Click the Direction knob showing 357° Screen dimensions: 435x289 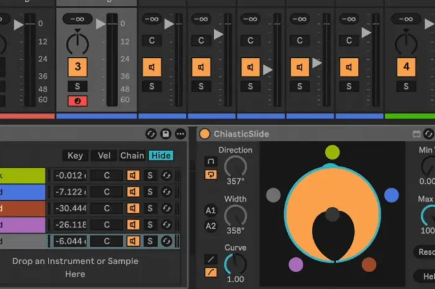coord(236,167)
